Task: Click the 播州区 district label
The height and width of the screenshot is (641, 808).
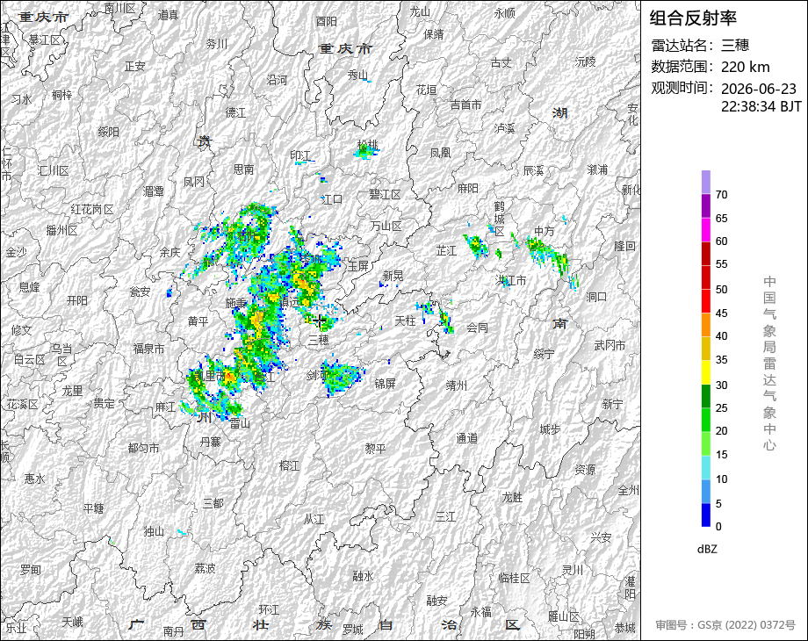Action: coord(61,230)
